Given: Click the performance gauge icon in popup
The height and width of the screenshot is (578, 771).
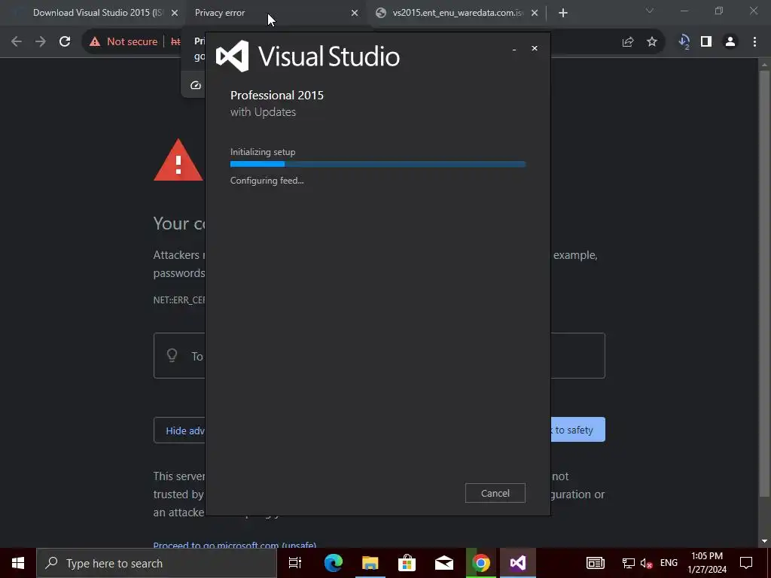Looking at the screenshot, I should coord(196,85).
